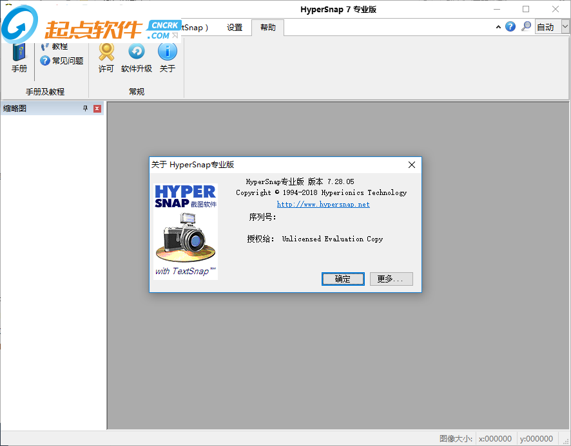
Task: Click the 更多... button
Action: [x=391, y=279]
